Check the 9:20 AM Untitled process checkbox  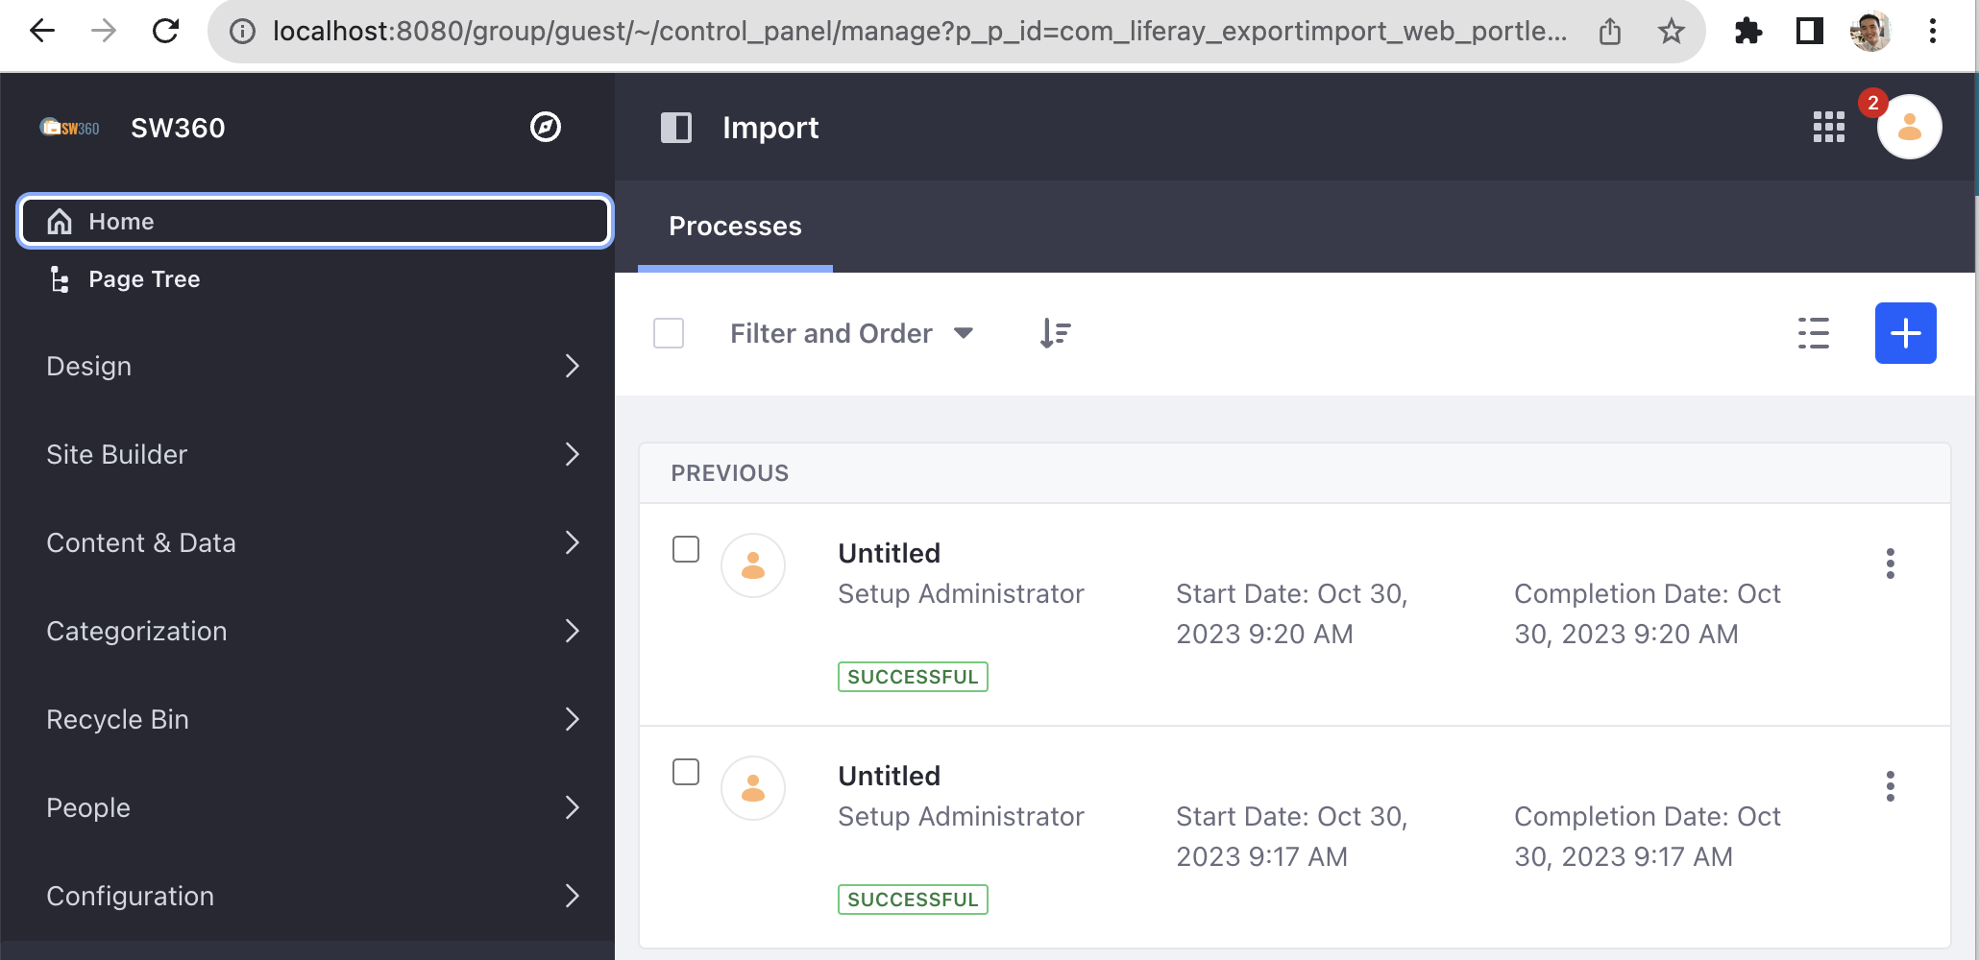(x=686, y=549)
